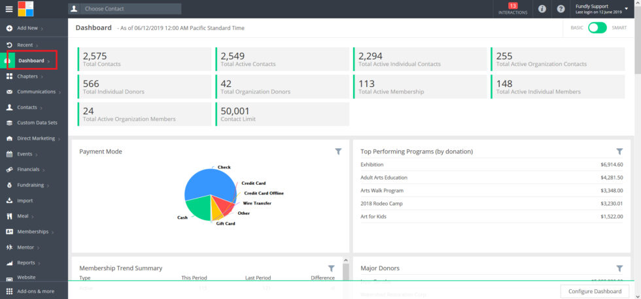
Task: Click the green Cash pie slice
Action: pyautogui.click(x=199, y=207)
